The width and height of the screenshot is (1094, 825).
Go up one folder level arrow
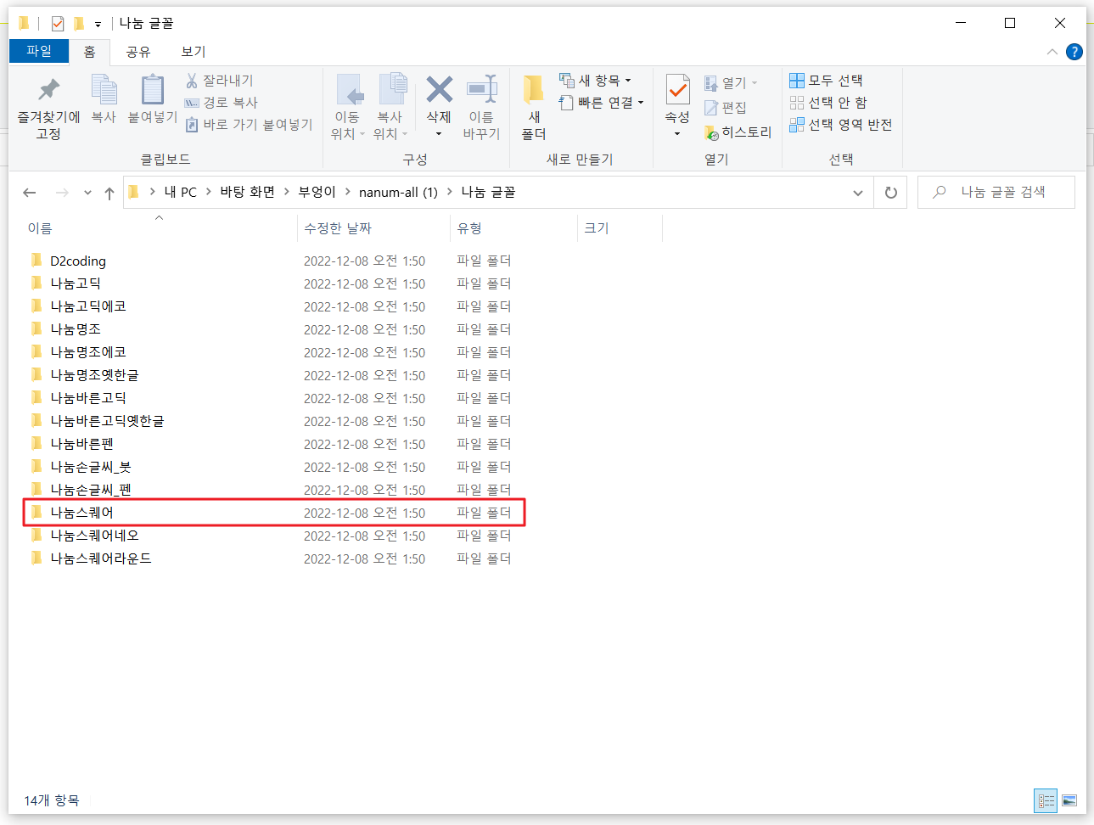(x=109, y=193)
